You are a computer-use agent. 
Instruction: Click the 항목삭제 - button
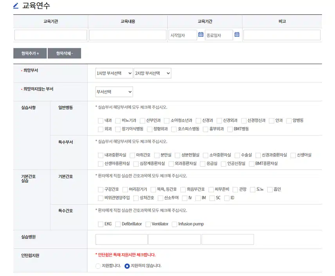point(64,53)
